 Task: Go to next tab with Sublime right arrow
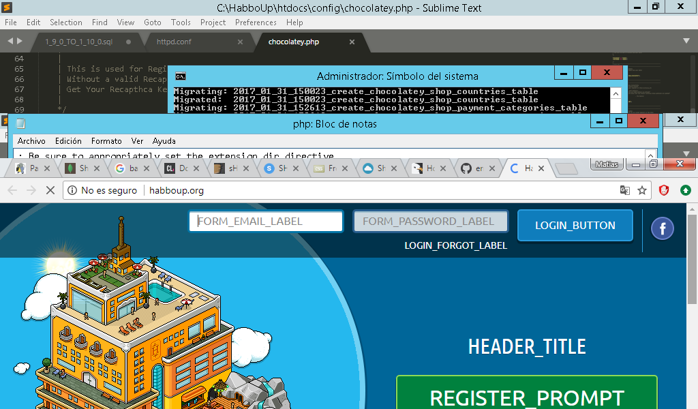click(20, 41)
